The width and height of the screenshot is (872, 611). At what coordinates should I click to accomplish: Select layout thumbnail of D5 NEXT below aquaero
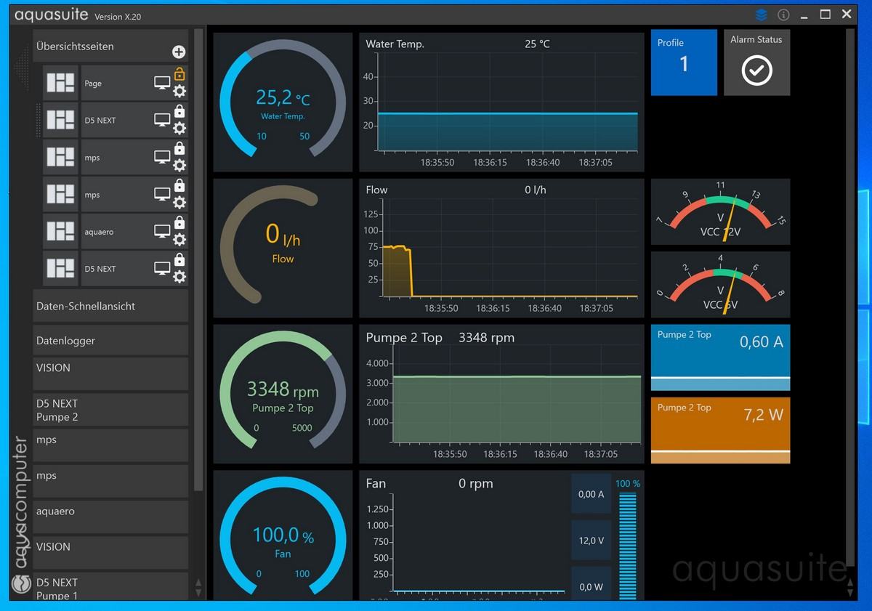tap(61, 269)
